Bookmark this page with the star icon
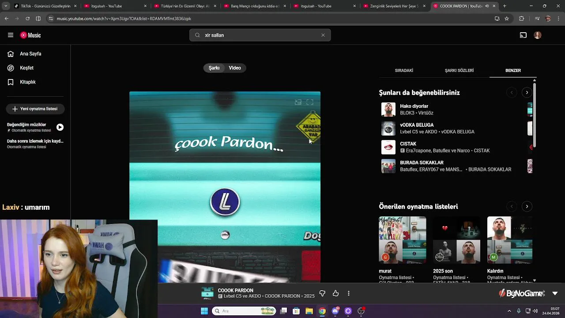 tap(507, 19)
